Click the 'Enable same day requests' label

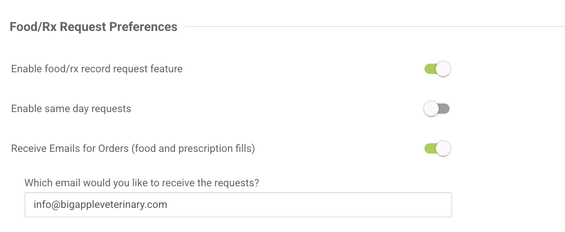71,109
